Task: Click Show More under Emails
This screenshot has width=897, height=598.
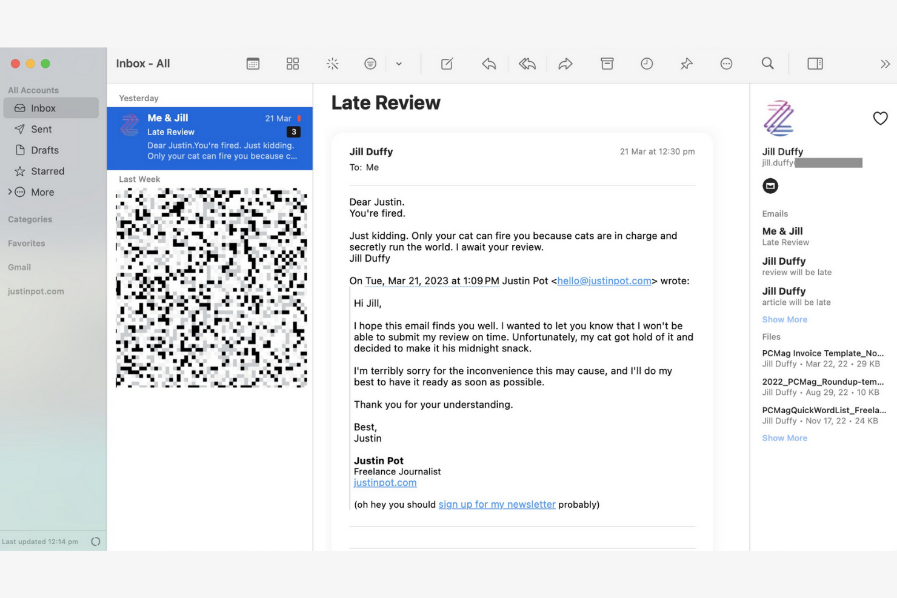Action: point(784,319)
